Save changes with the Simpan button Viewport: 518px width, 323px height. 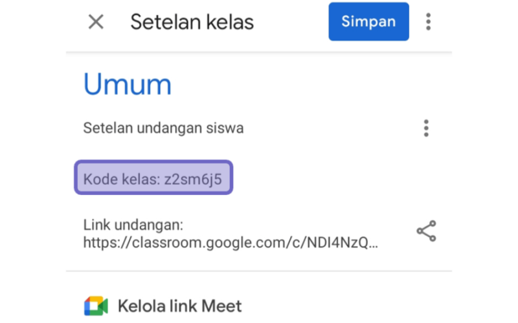tap(368, 22)
